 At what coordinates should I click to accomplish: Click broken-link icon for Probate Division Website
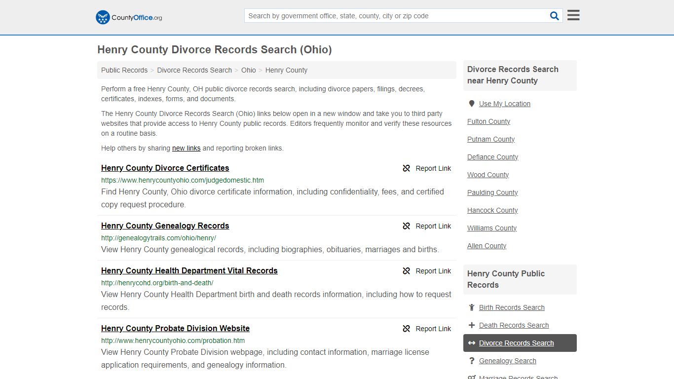coord(407,329)
